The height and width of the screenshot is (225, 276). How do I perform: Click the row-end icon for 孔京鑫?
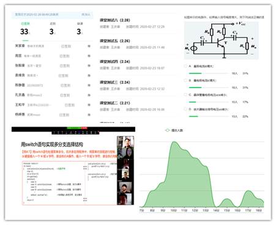click(x=89, y=95)
